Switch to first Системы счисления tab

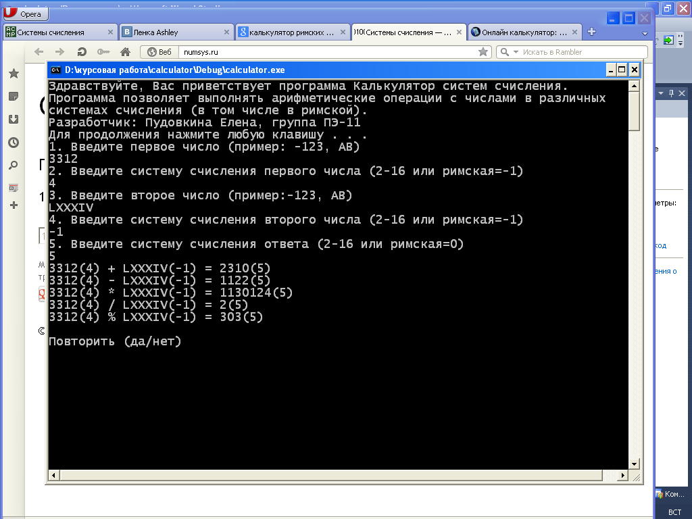[59, 32]
